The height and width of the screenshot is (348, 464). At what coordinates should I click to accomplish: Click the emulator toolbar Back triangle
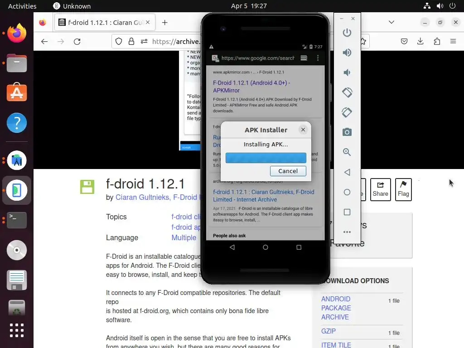(x=347, y=172)
